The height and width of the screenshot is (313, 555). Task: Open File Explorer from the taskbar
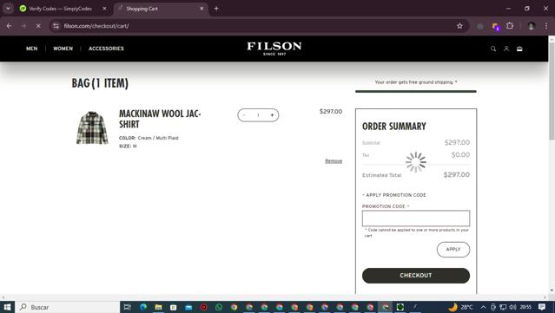(158, 307)
